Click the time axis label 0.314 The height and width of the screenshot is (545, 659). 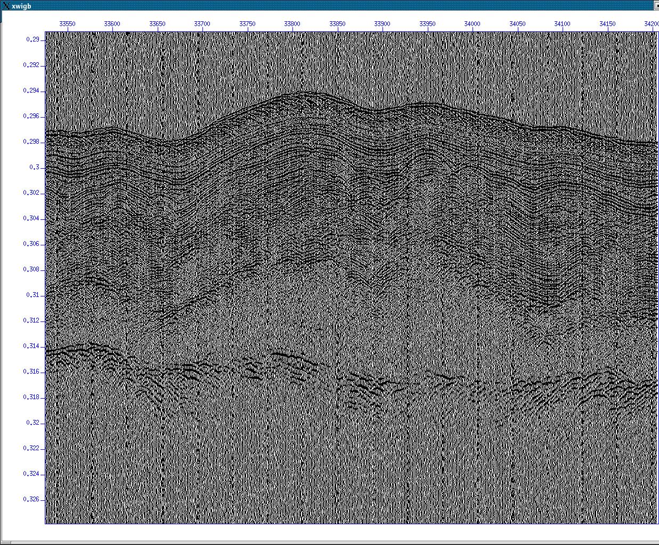[31, 346]
